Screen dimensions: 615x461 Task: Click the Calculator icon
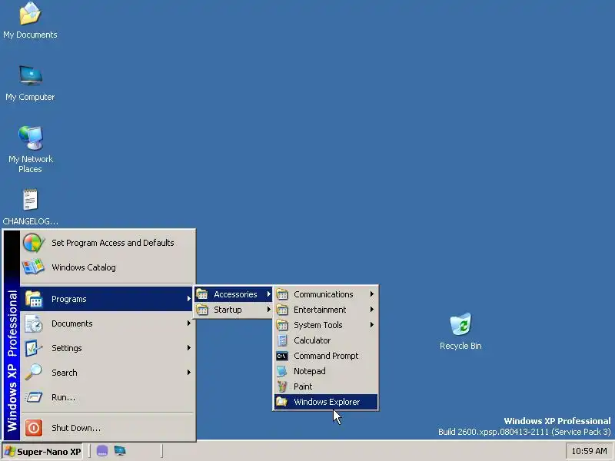click(x=282, y=340)
